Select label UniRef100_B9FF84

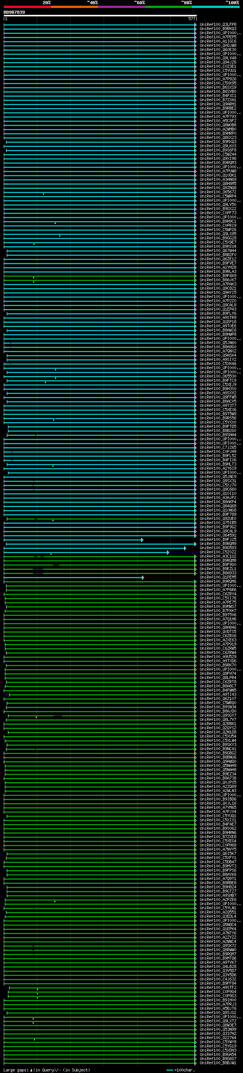pyautogui.click(x=218, y=983)
